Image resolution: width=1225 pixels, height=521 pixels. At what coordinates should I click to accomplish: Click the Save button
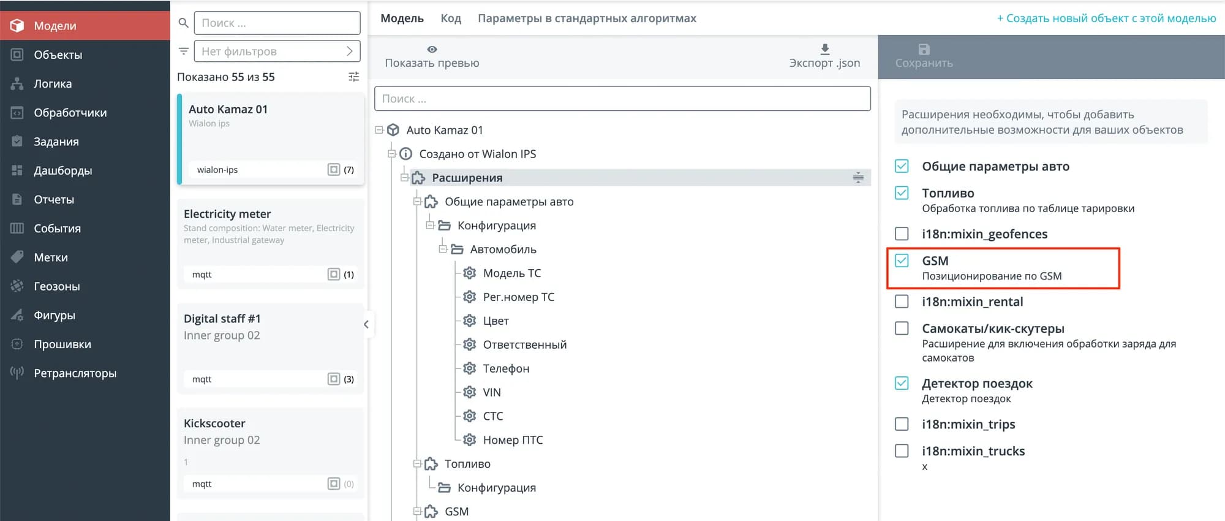tap(924, 56)
